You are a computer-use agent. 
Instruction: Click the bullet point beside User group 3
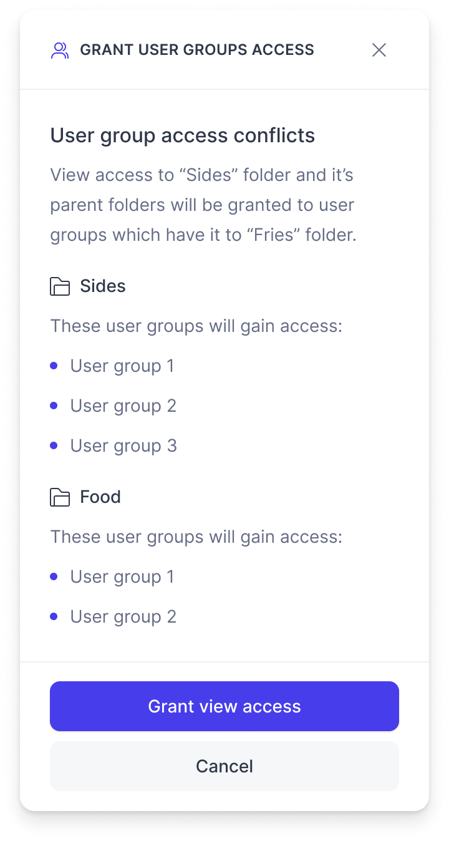click(x=54, y=445)
